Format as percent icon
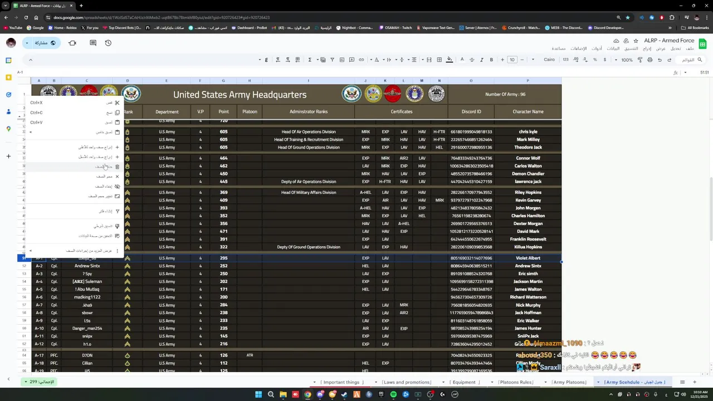713x401 pixels. [x=595, y=60]
